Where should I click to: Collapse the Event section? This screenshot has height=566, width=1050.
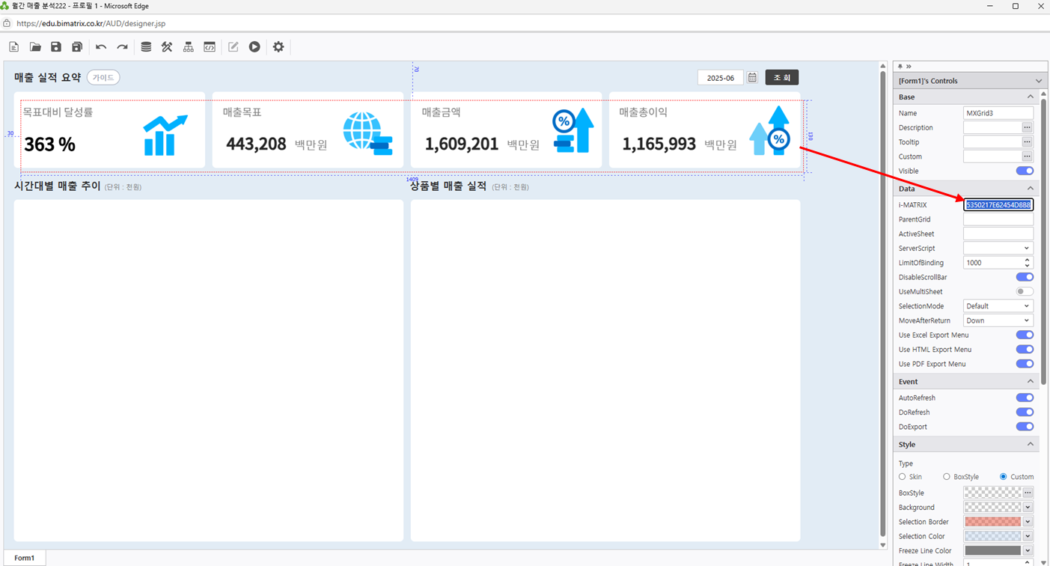(1030, 382)
